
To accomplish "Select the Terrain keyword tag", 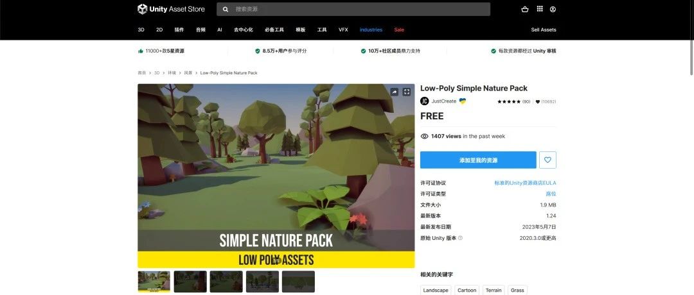I will pos(494,290).
